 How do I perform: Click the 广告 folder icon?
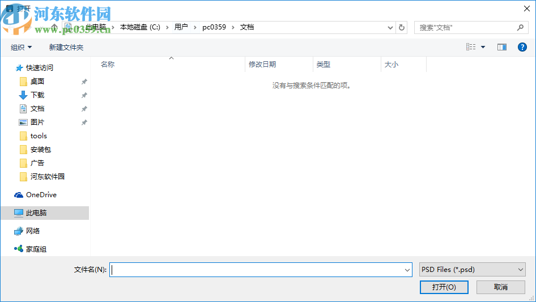pyautogui.click(x=23, y=163)
